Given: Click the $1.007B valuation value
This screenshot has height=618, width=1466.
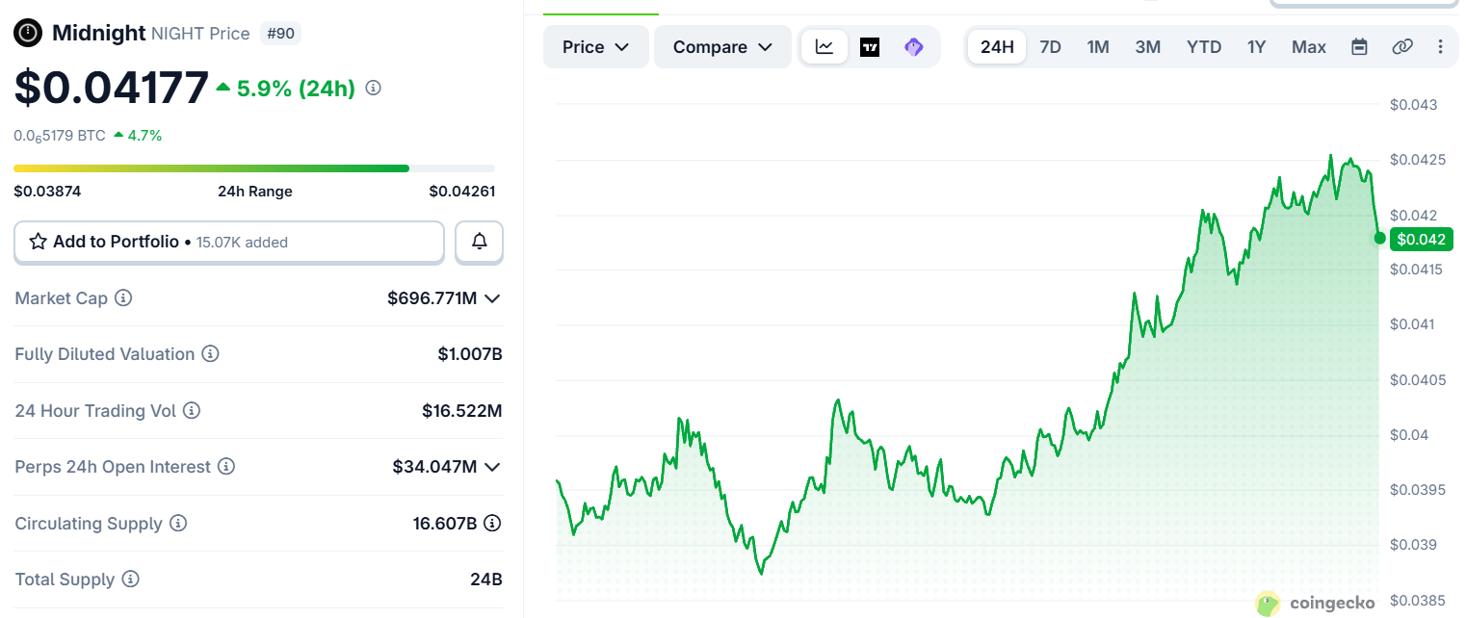Looking at the screenshot, I should (470, 354).
